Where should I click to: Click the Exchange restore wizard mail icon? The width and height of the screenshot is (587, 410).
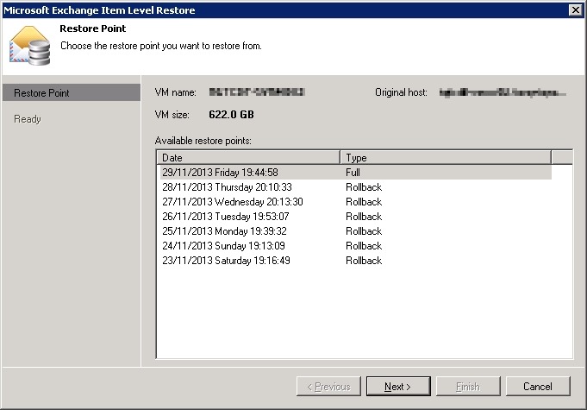click(x=29, y=46)
